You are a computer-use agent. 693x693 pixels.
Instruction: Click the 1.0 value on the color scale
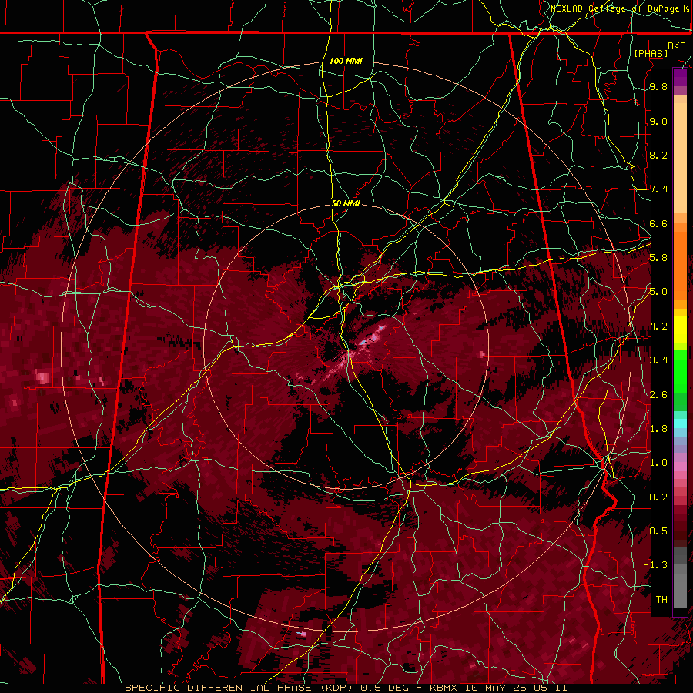[x=658, y=463]
